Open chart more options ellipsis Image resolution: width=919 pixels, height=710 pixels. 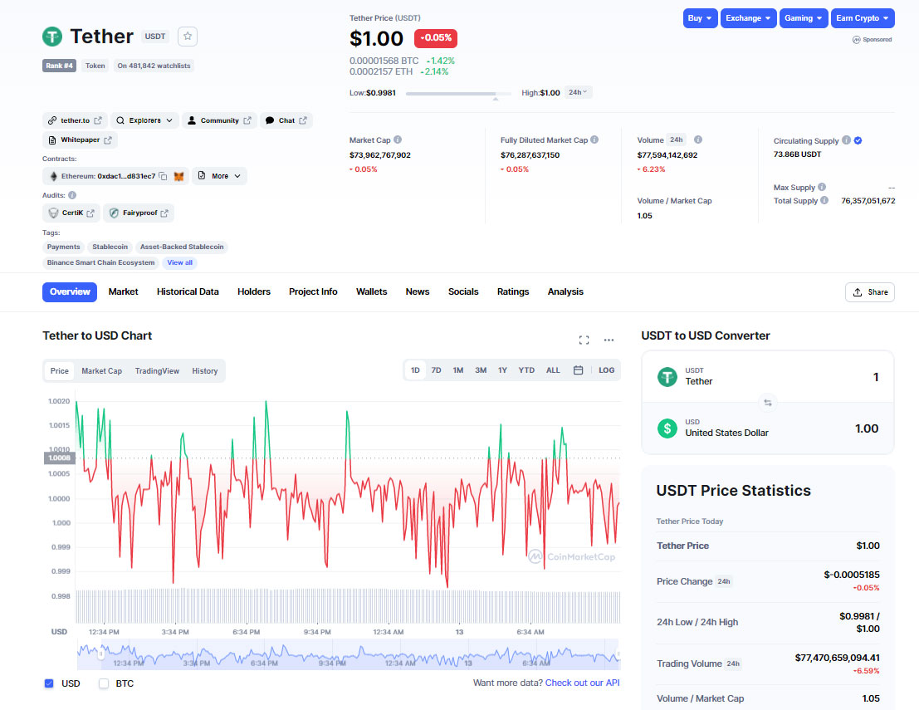coord(609,340)
